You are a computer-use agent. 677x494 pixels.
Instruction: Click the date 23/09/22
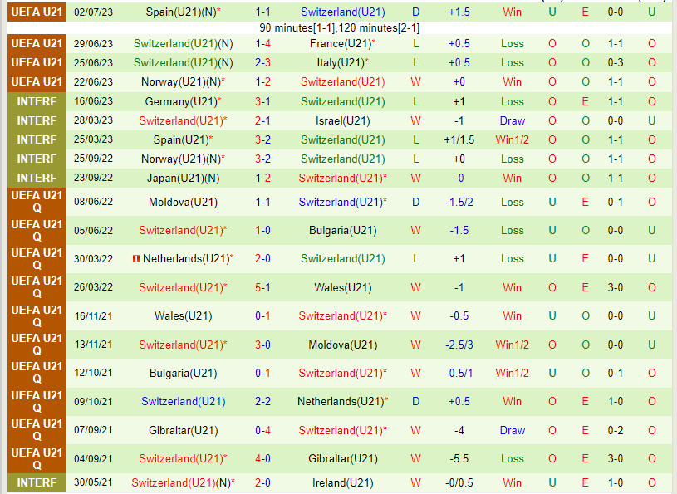[x=93, y=178]
